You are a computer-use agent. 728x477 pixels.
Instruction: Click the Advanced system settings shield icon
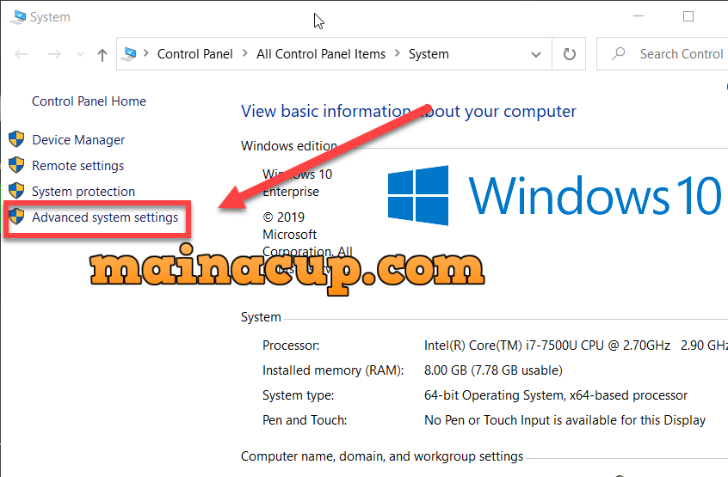click(x=16, y=217)
